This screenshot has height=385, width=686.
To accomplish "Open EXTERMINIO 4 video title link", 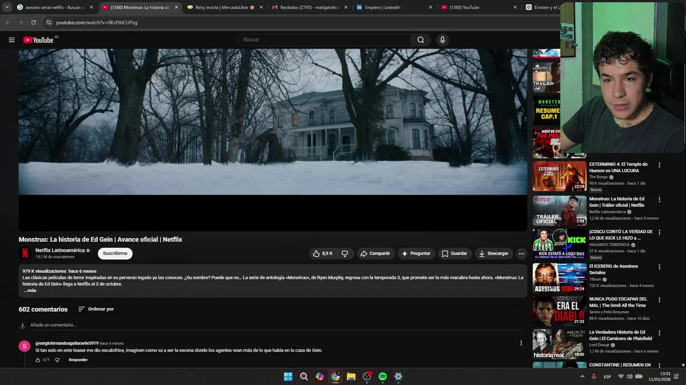I will pyautogui.click(x=618, y=167).
